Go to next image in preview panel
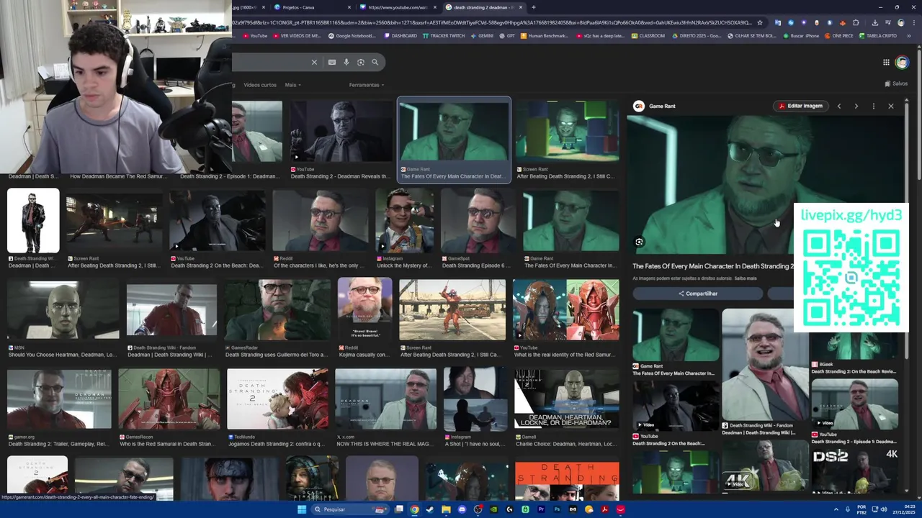The width and height of the screenshot is (922, 518). (x=856, y=106)
